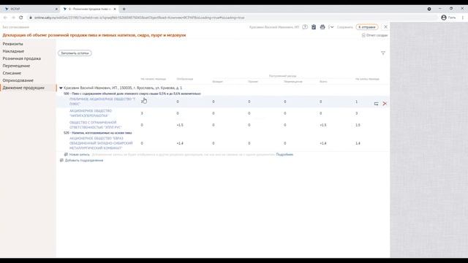Click Добавить подразделение
Screen dimensions: 468x263
coord(81,161)
